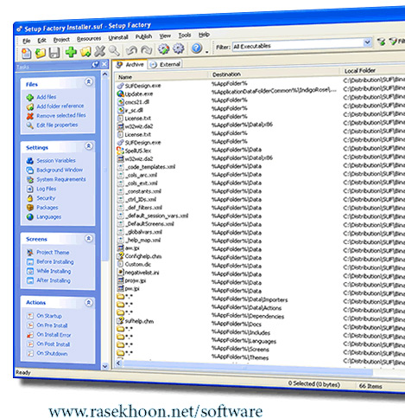The width and height of the screenshot is (405, 418).
Task: Open the On Post Install action
Action: (53, 344)
